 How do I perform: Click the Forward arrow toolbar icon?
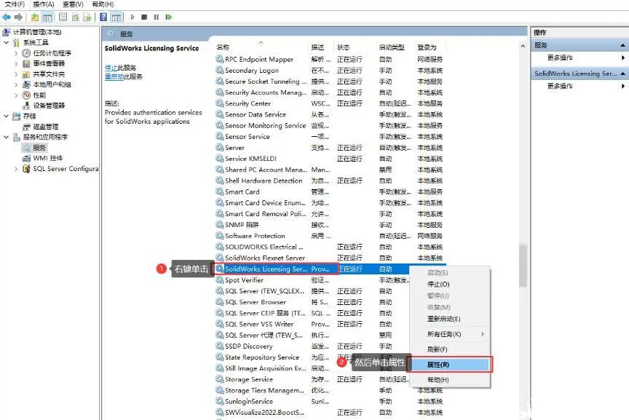(18, 17)
